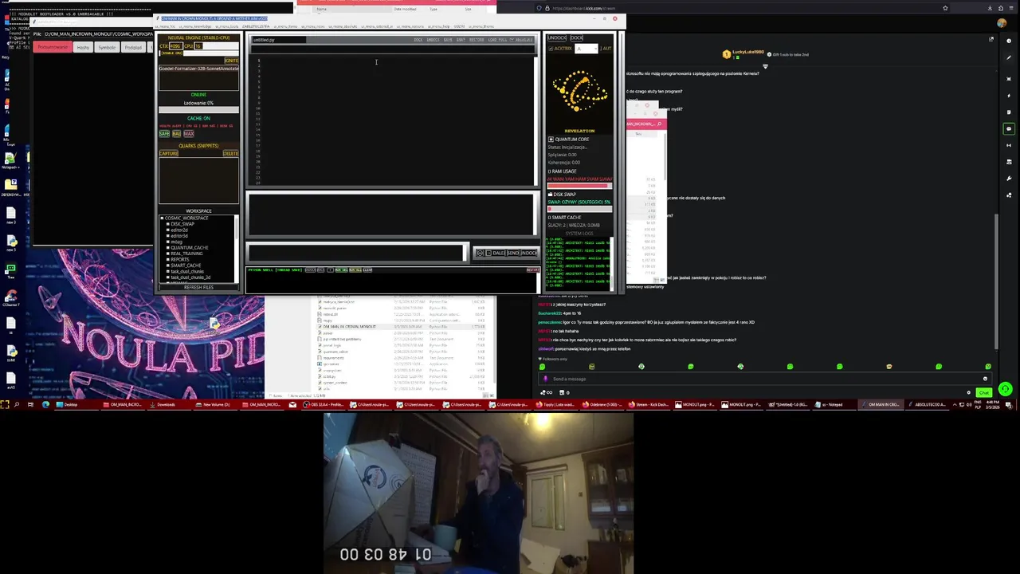The width and height of the screenshot is (1020, 574).
Task: Click the Ładowanie loading progress bar
Action: (199, 109)
